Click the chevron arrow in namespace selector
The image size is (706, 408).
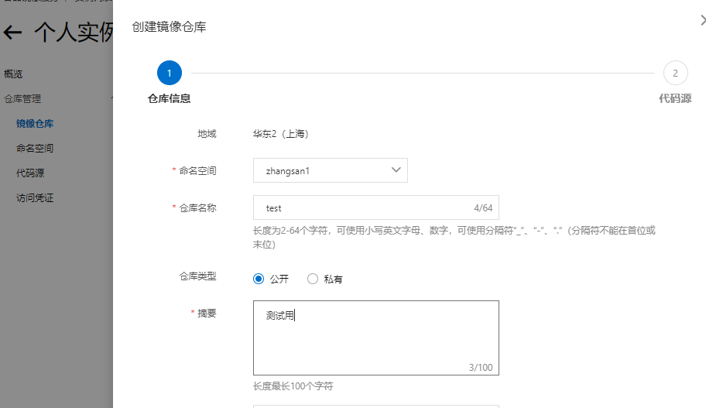click(396, 170)
